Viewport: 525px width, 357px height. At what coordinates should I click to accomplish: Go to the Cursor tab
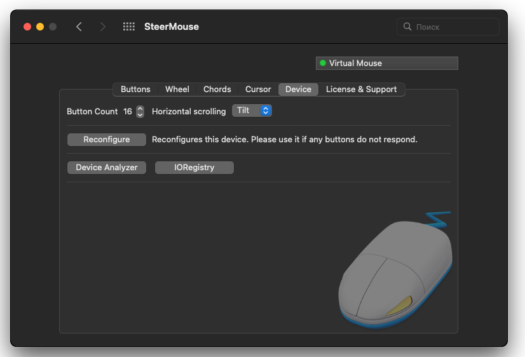click(258, 90)
